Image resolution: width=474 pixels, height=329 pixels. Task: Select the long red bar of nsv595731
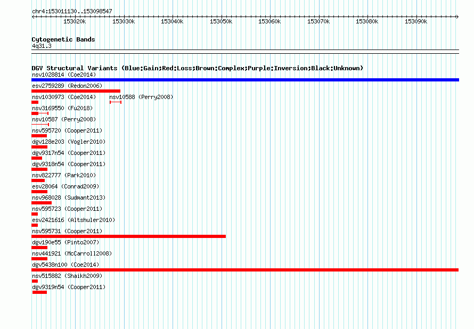[128, 236]
